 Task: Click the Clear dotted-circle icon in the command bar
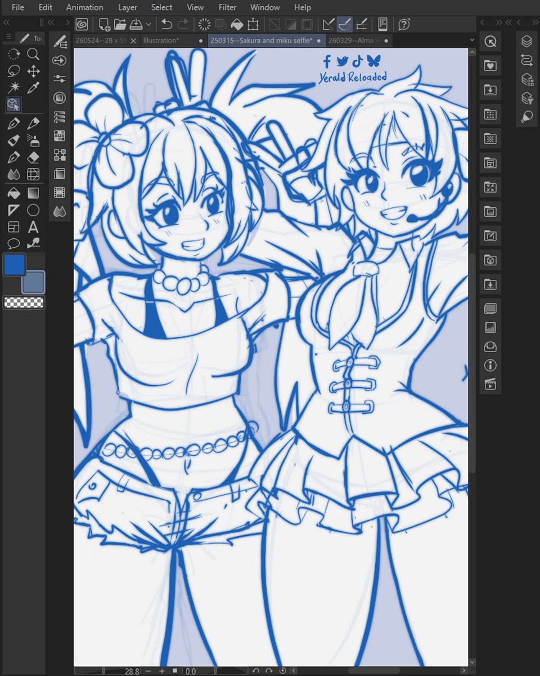click(205, 24)
